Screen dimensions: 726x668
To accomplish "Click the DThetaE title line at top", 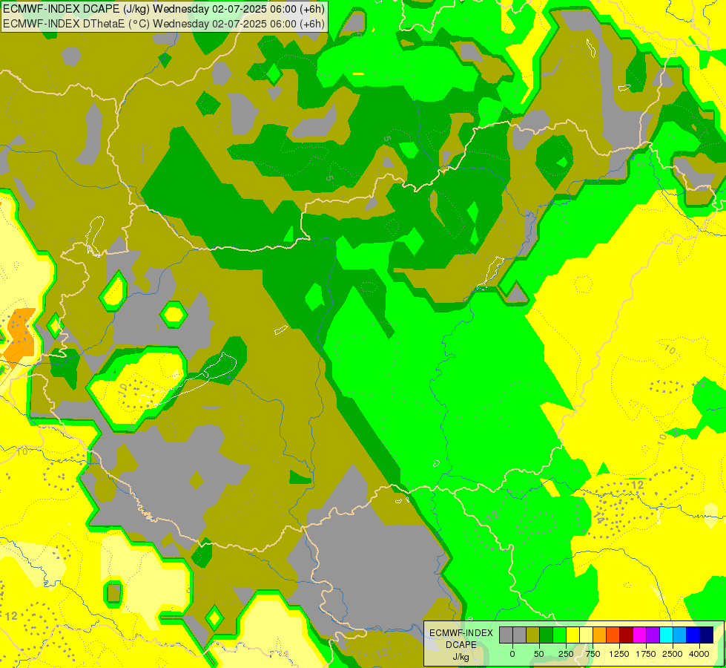I will coord(163,23).
